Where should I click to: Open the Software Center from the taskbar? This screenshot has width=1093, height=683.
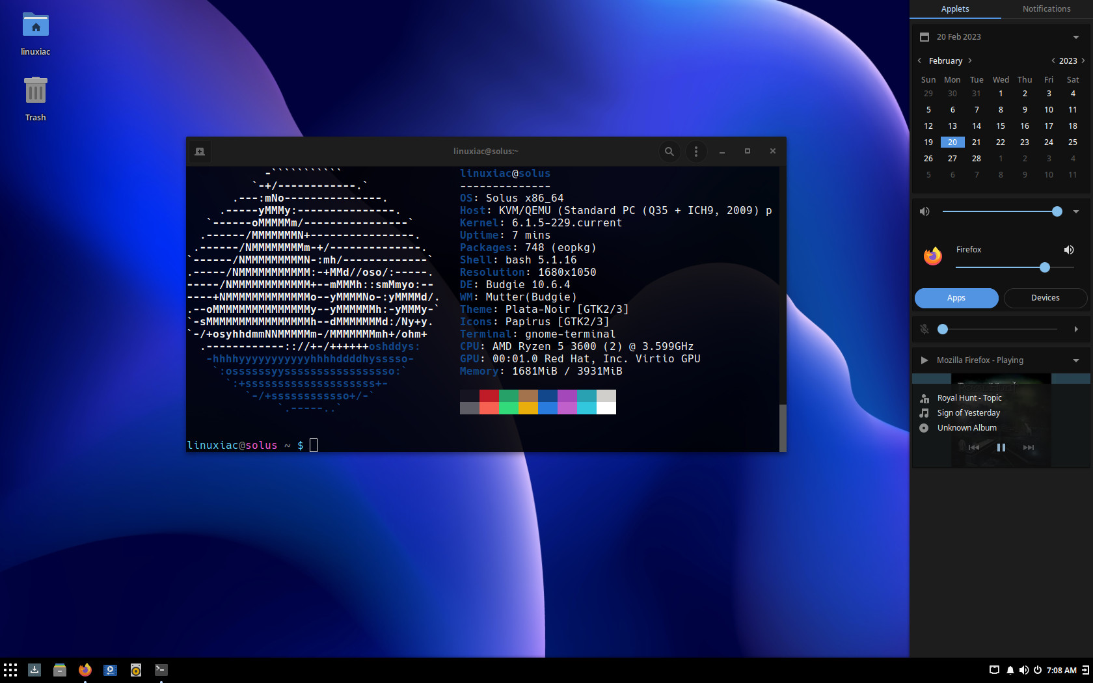34,669
